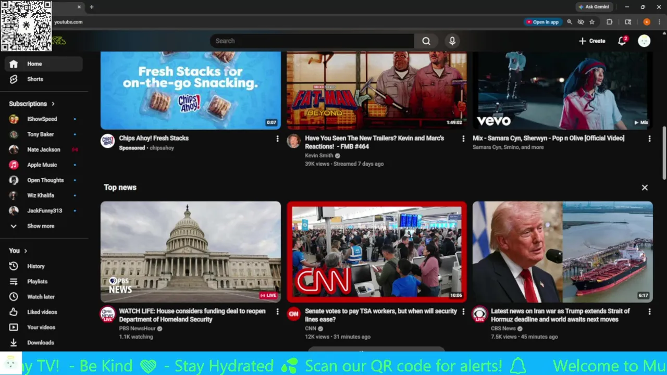This screenshot has height=375, width=667.
Task: Play the CNN airport crowd thumbnail
Action: (377, 252)
